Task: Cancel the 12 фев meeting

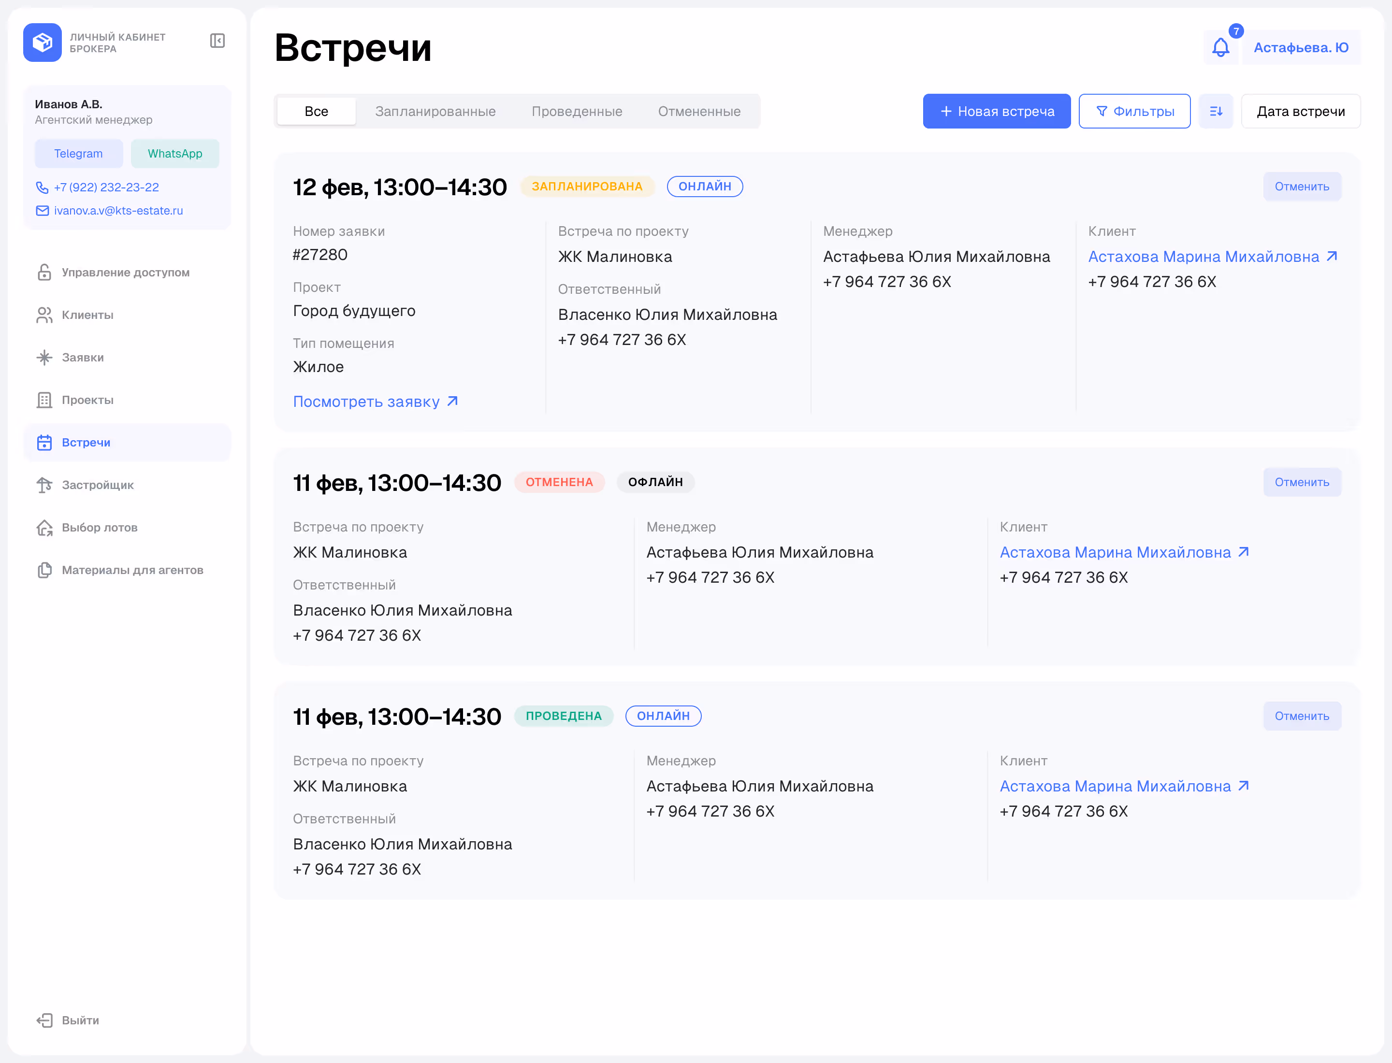Action: click(x=1302, y=187)
